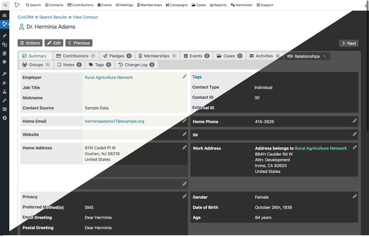Click CiviCRM breadcrumb link
The height and width of the screenshot is (237, 369).
25,17
